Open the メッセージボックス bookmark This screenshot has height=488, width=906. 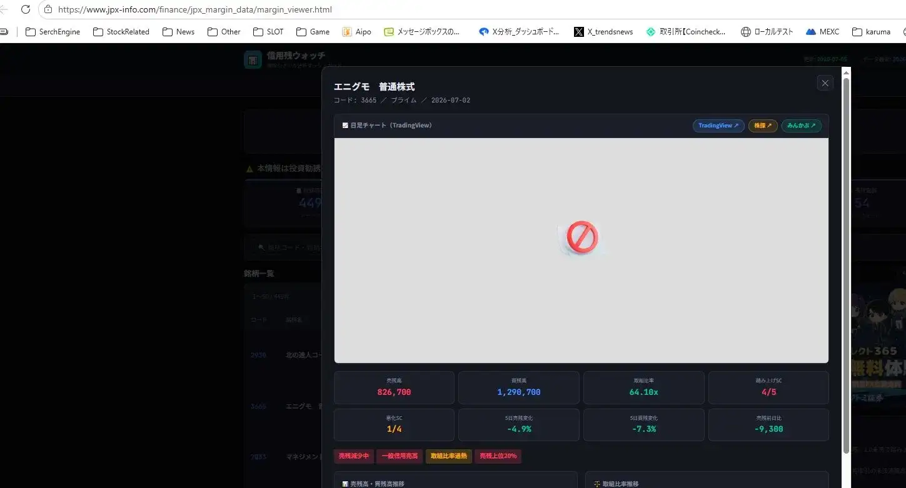click(x=422, y=32)
